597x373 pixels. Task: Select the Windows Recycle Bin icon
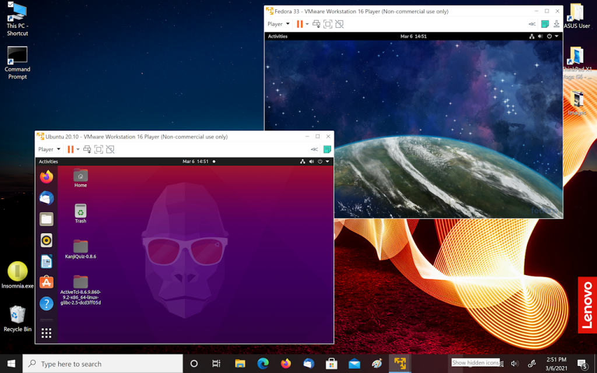click(x=17, y=319)
